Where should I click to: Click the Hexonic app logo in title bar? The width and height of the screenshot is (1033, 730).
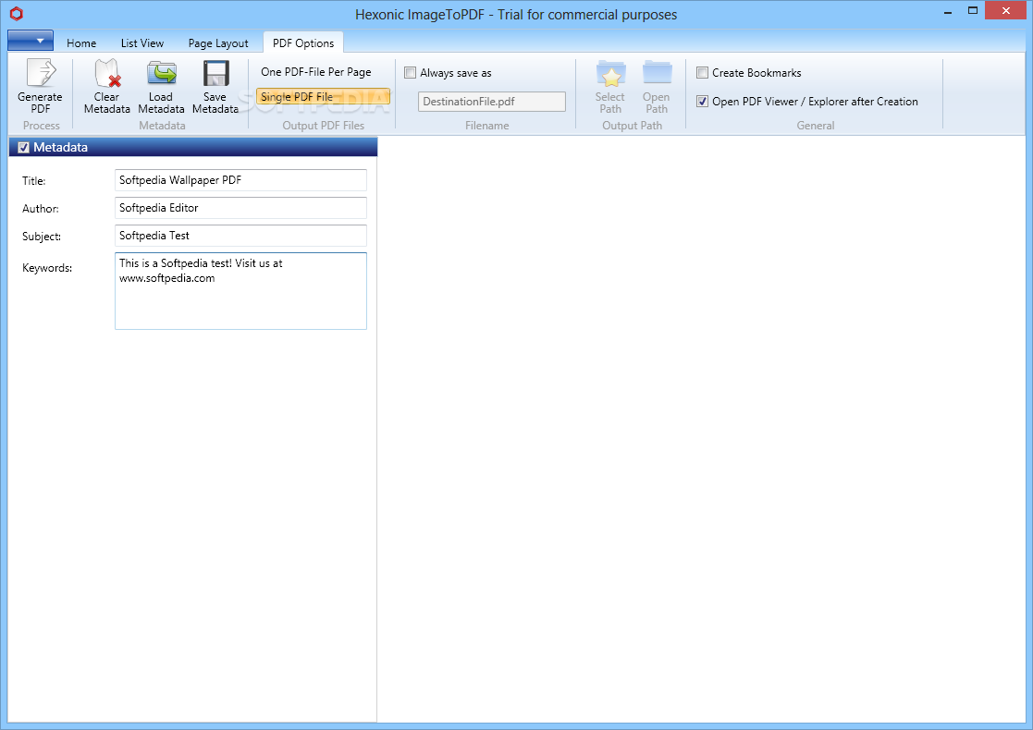tap(17, 13)
